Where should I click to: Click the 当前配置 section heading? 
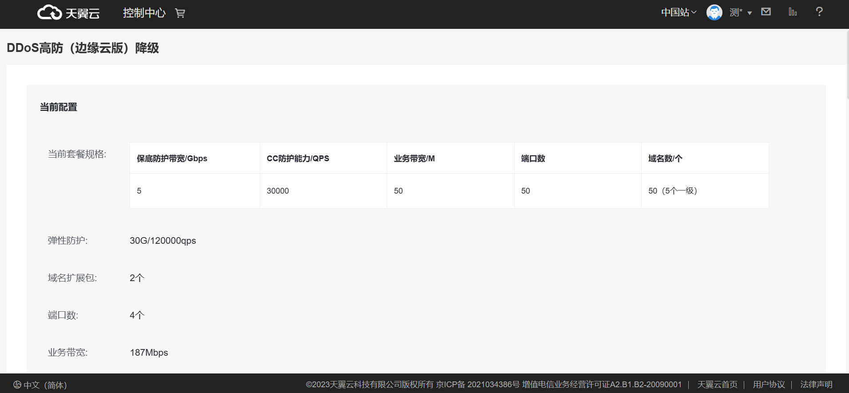tap(59, 107)
